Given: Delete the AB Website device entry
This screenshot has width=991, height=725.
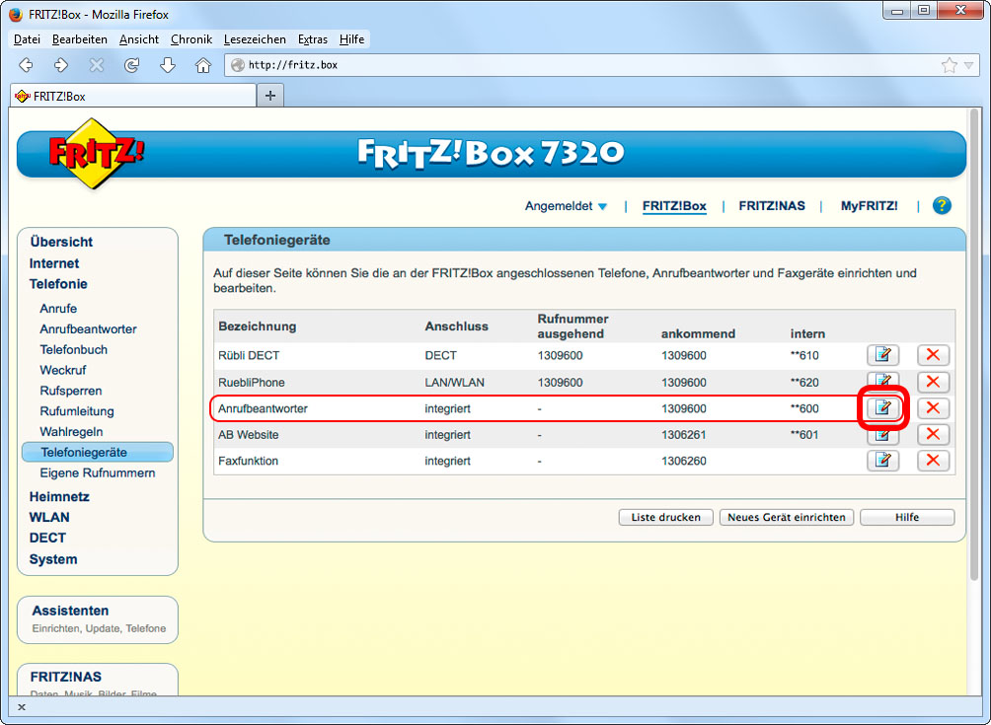Looking at the screenshot, I should click(933, 434).
